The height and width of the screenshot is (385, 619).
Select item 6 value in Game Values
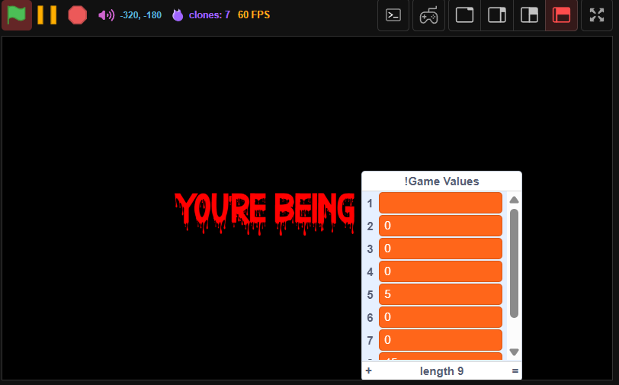pos(441,317)
